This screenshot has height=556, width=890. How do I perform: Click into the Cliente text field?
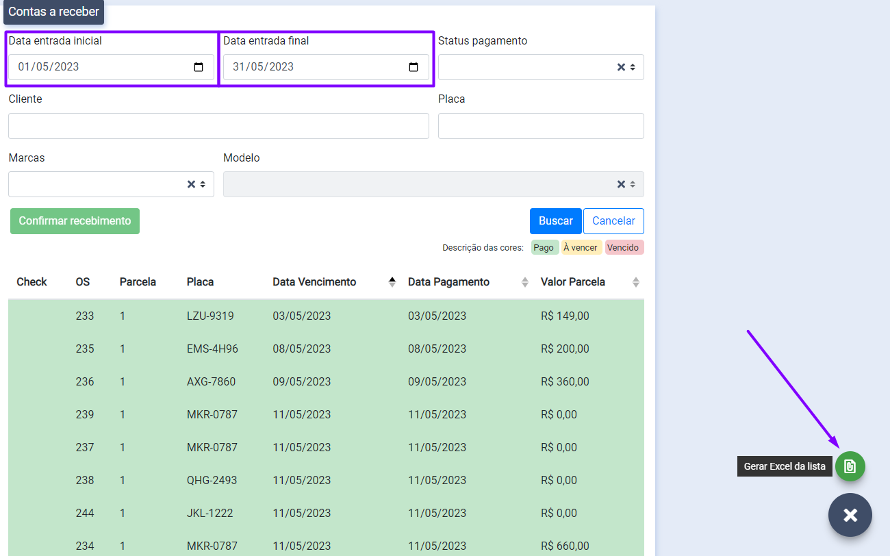[x=218, y=126]
